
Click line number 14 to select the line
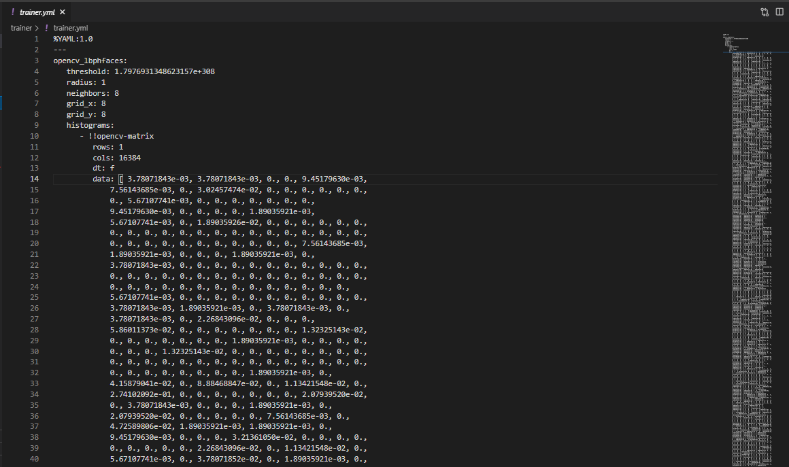(x=34, y=178)
